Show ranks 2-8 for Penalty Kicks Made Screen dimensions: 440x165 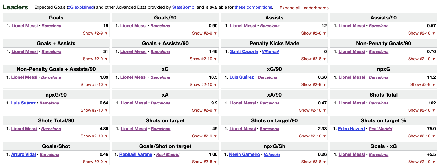(314, 59)
